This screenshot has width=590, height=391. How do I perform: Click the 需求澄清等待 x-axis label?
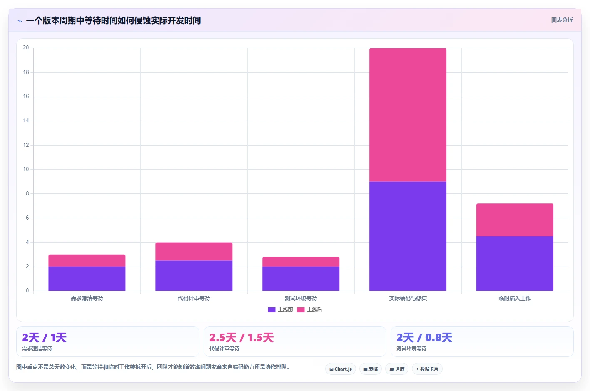(87, 298)
